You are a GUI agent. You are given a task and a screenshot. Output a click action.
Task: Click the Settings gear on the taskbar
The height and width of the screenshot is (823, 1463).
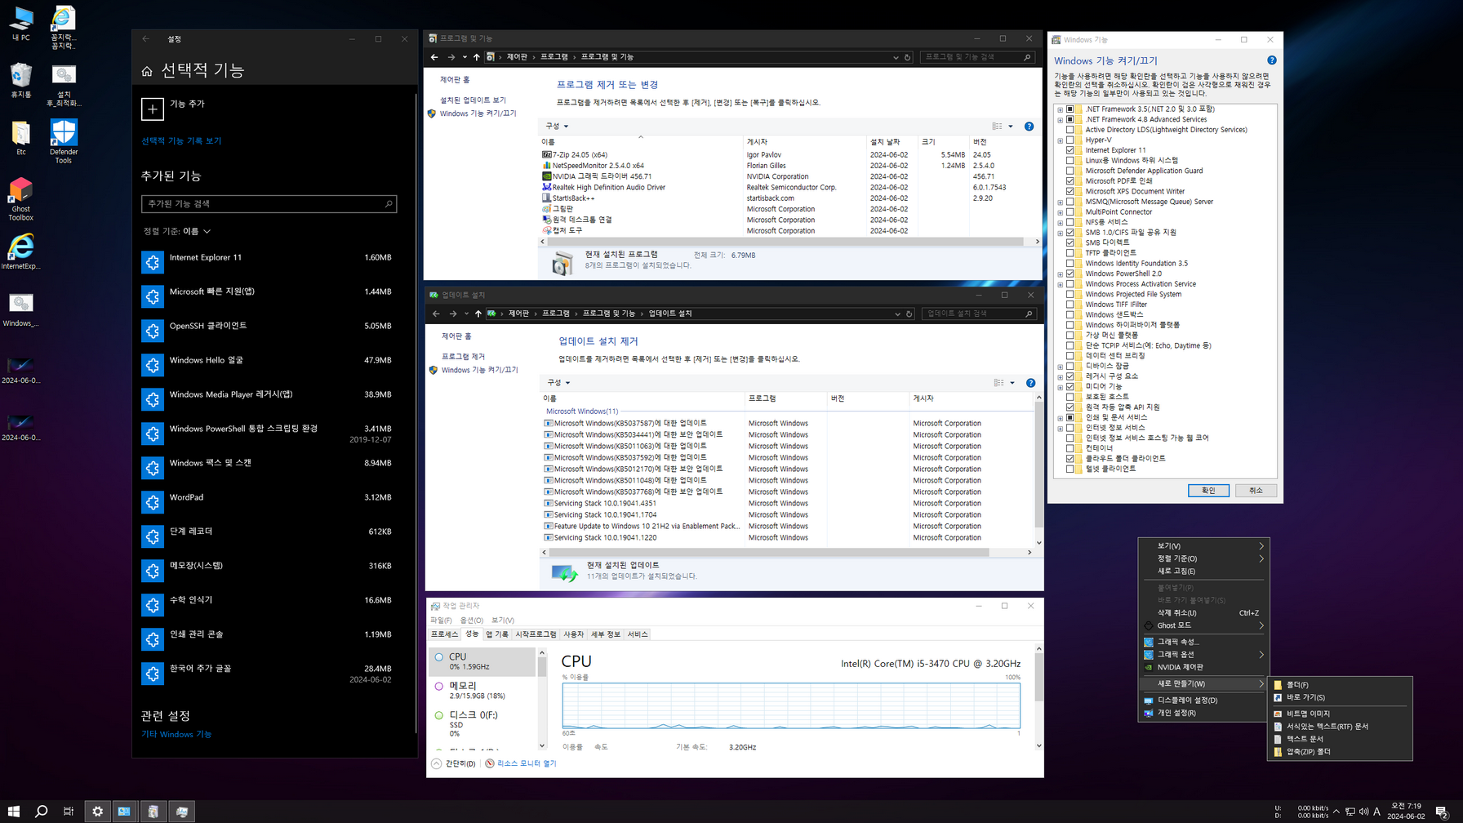pyautogui.click(x=97, y=811)
